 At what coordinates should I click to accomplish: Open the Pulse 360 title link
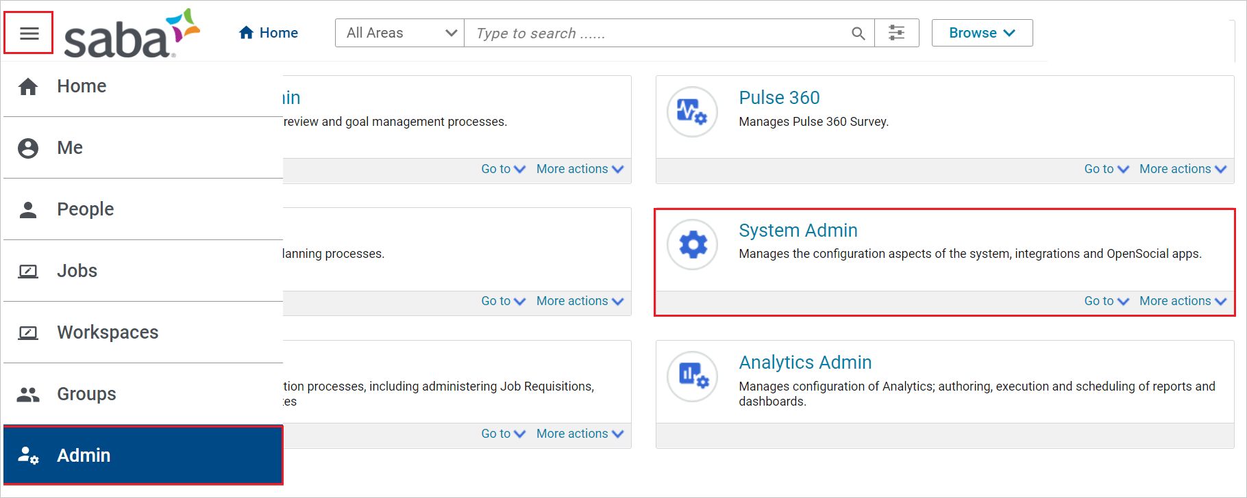pos(779,98)
